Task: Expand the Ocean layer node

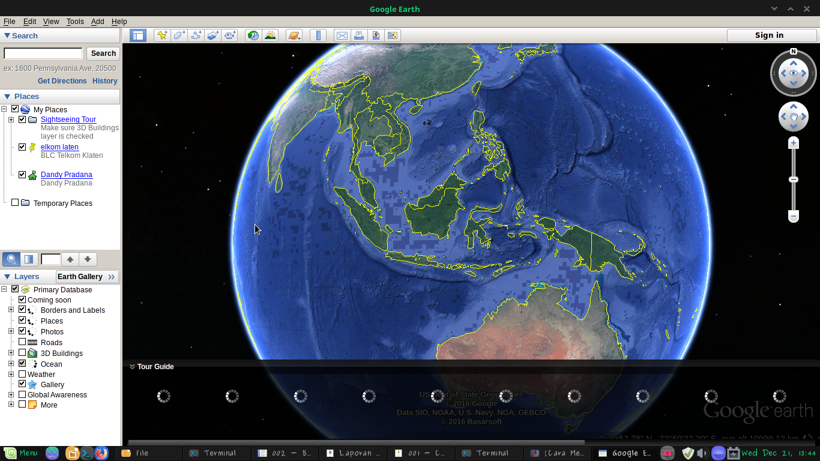Action: pyautogui.click(x=11, y=364)
